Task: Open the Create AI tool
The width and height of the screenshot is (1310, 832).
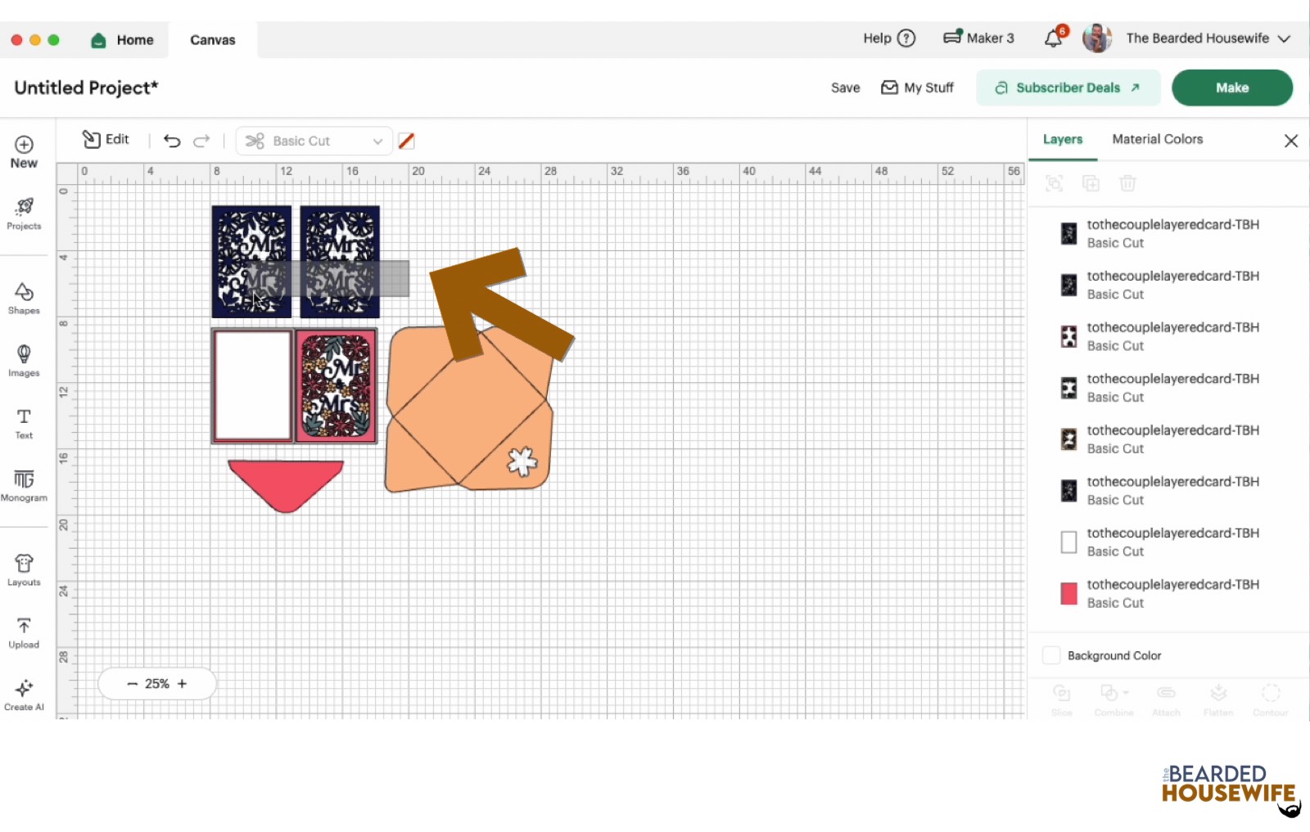Action: point(24,694)
